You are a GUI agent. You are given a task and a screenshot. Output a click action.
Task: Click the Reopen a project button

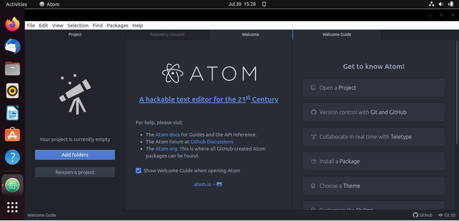pyautogui.click(x=75, y=172)
